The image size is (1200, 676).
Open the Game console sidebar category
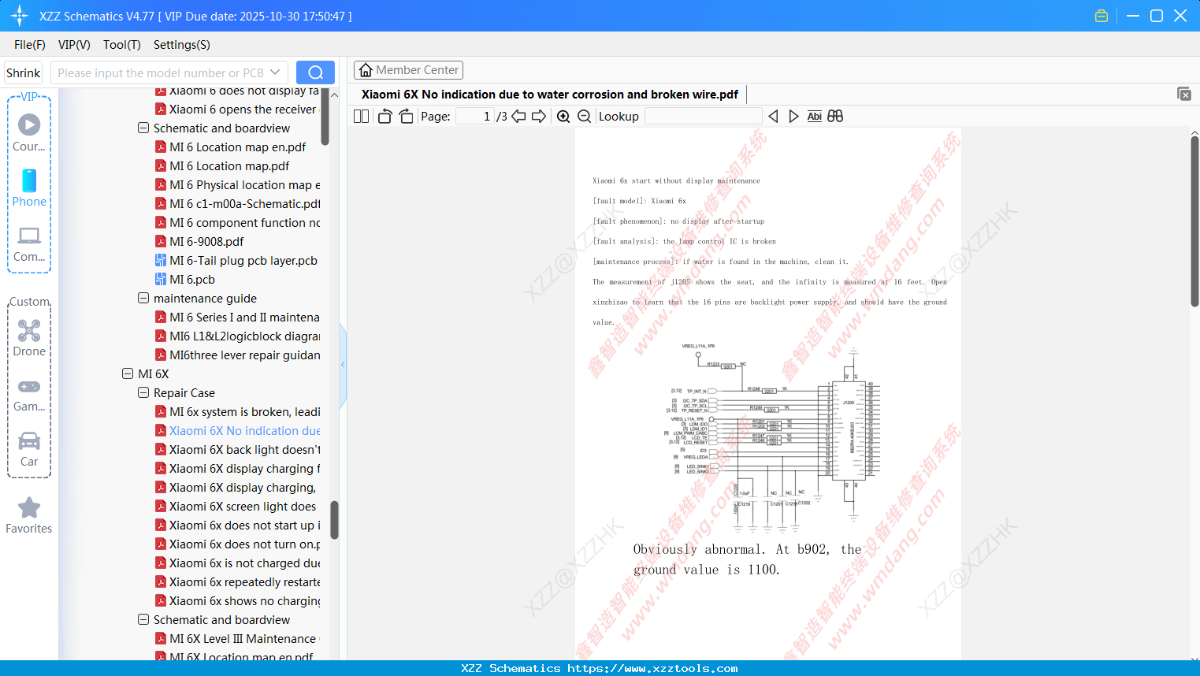pos(29,394)
